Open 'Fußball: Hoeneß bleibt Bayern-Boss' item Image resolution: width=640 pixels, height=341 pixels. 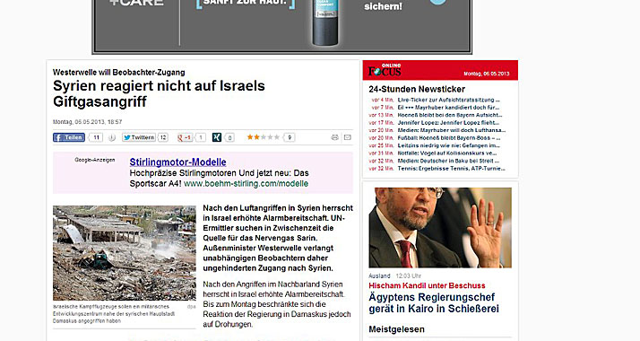click(449, 138)
